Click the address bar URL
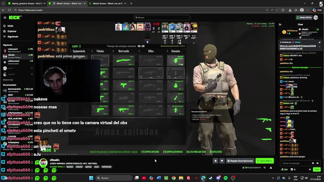This screenshot has width=324, height=182. click(x=30, y=10)
